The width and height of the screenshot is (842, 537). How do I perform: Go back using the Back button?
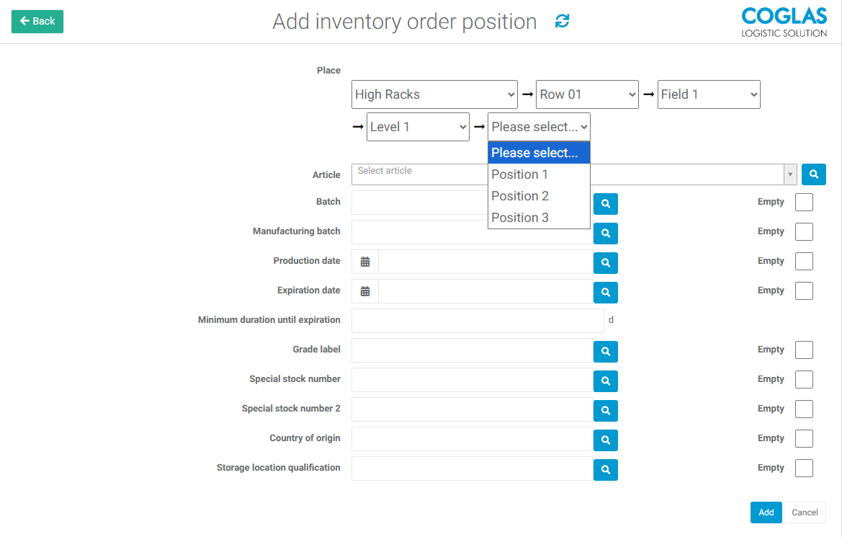37,22
